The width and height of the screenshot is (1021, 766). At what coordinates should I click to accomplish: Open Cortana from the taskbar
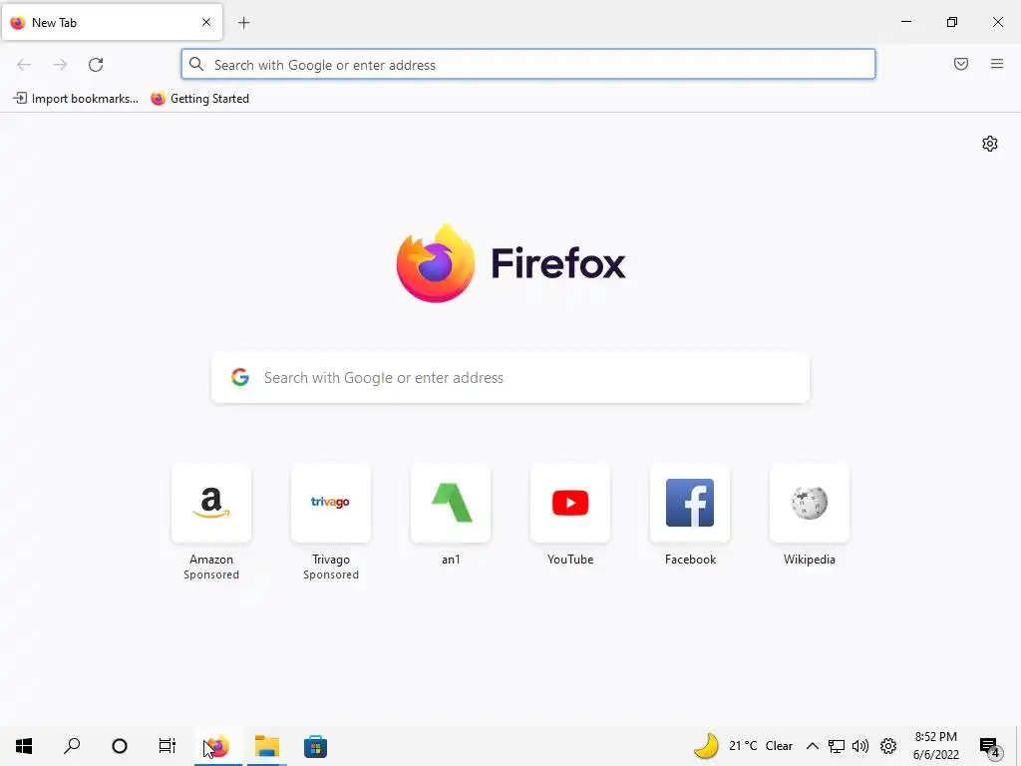(x=120, y=746)
